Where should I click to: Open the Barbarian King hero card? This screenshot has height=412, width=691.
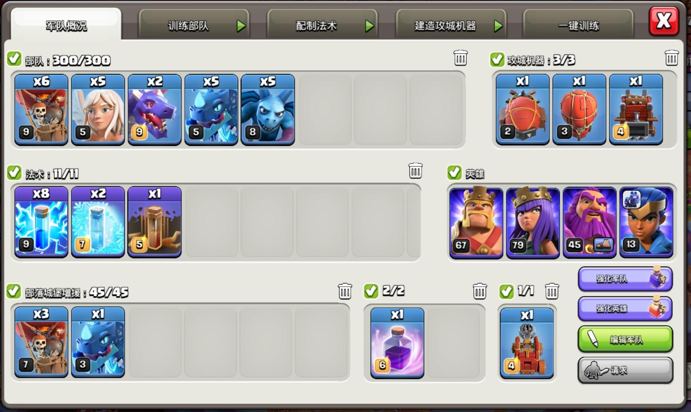(476, 222)
